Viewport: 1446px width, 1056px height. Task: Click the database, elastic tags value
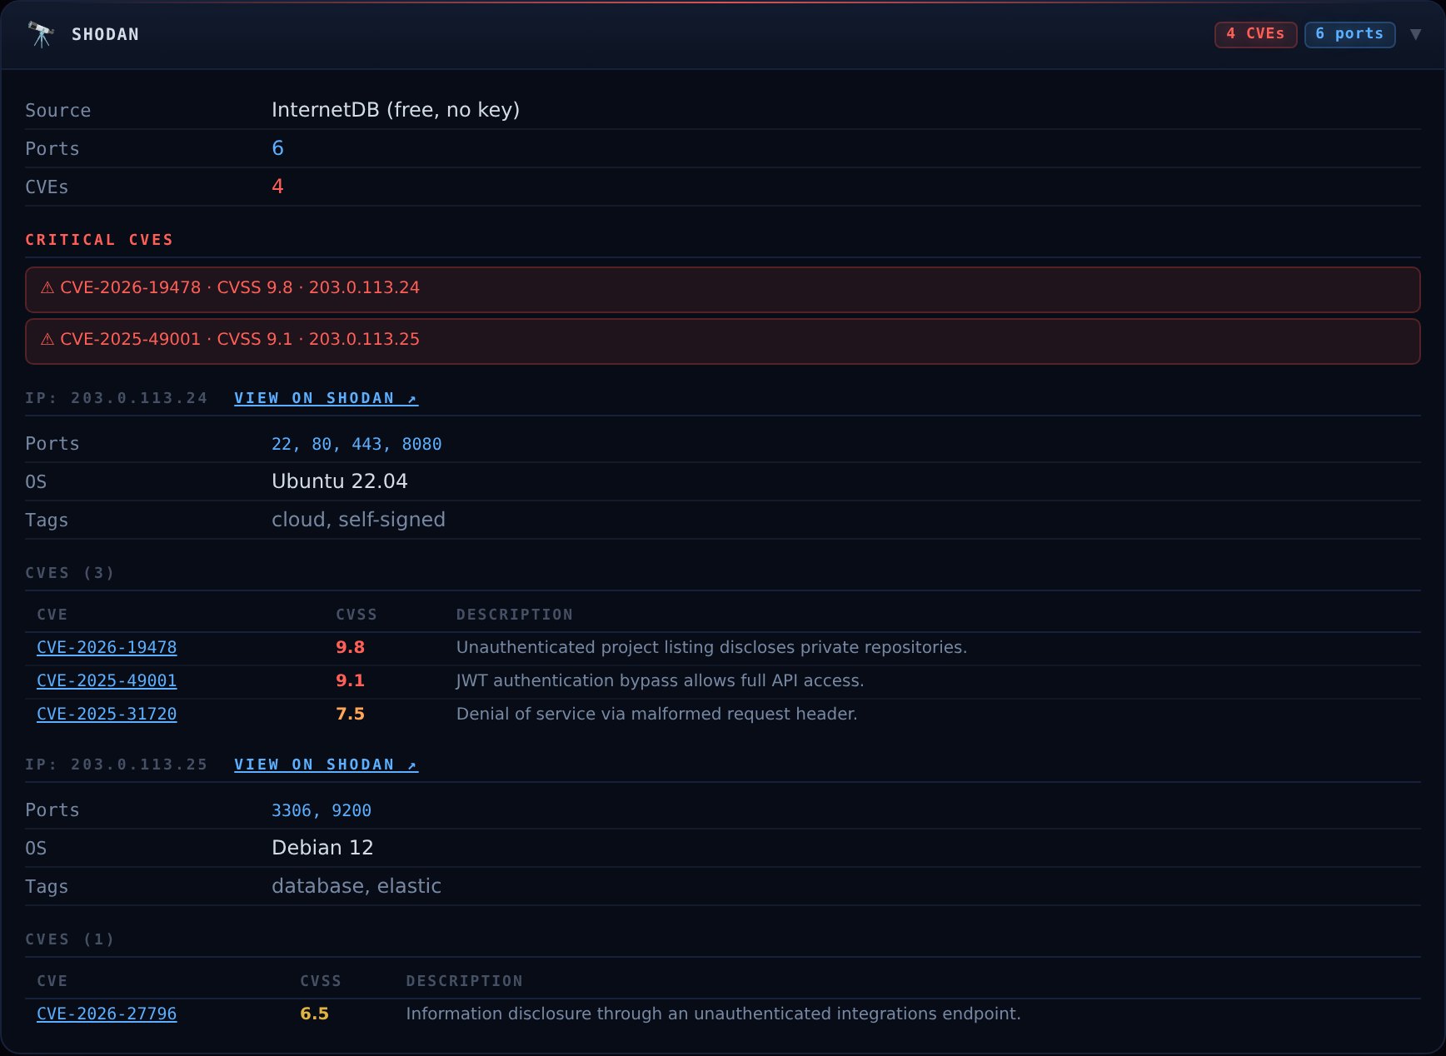357,886
